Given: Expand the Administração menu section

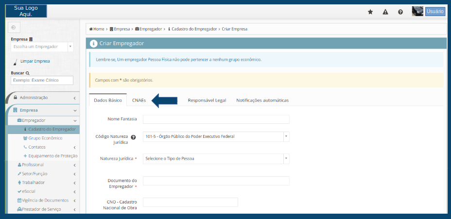Looking at the screenshot, I should [x=43, y=98].
